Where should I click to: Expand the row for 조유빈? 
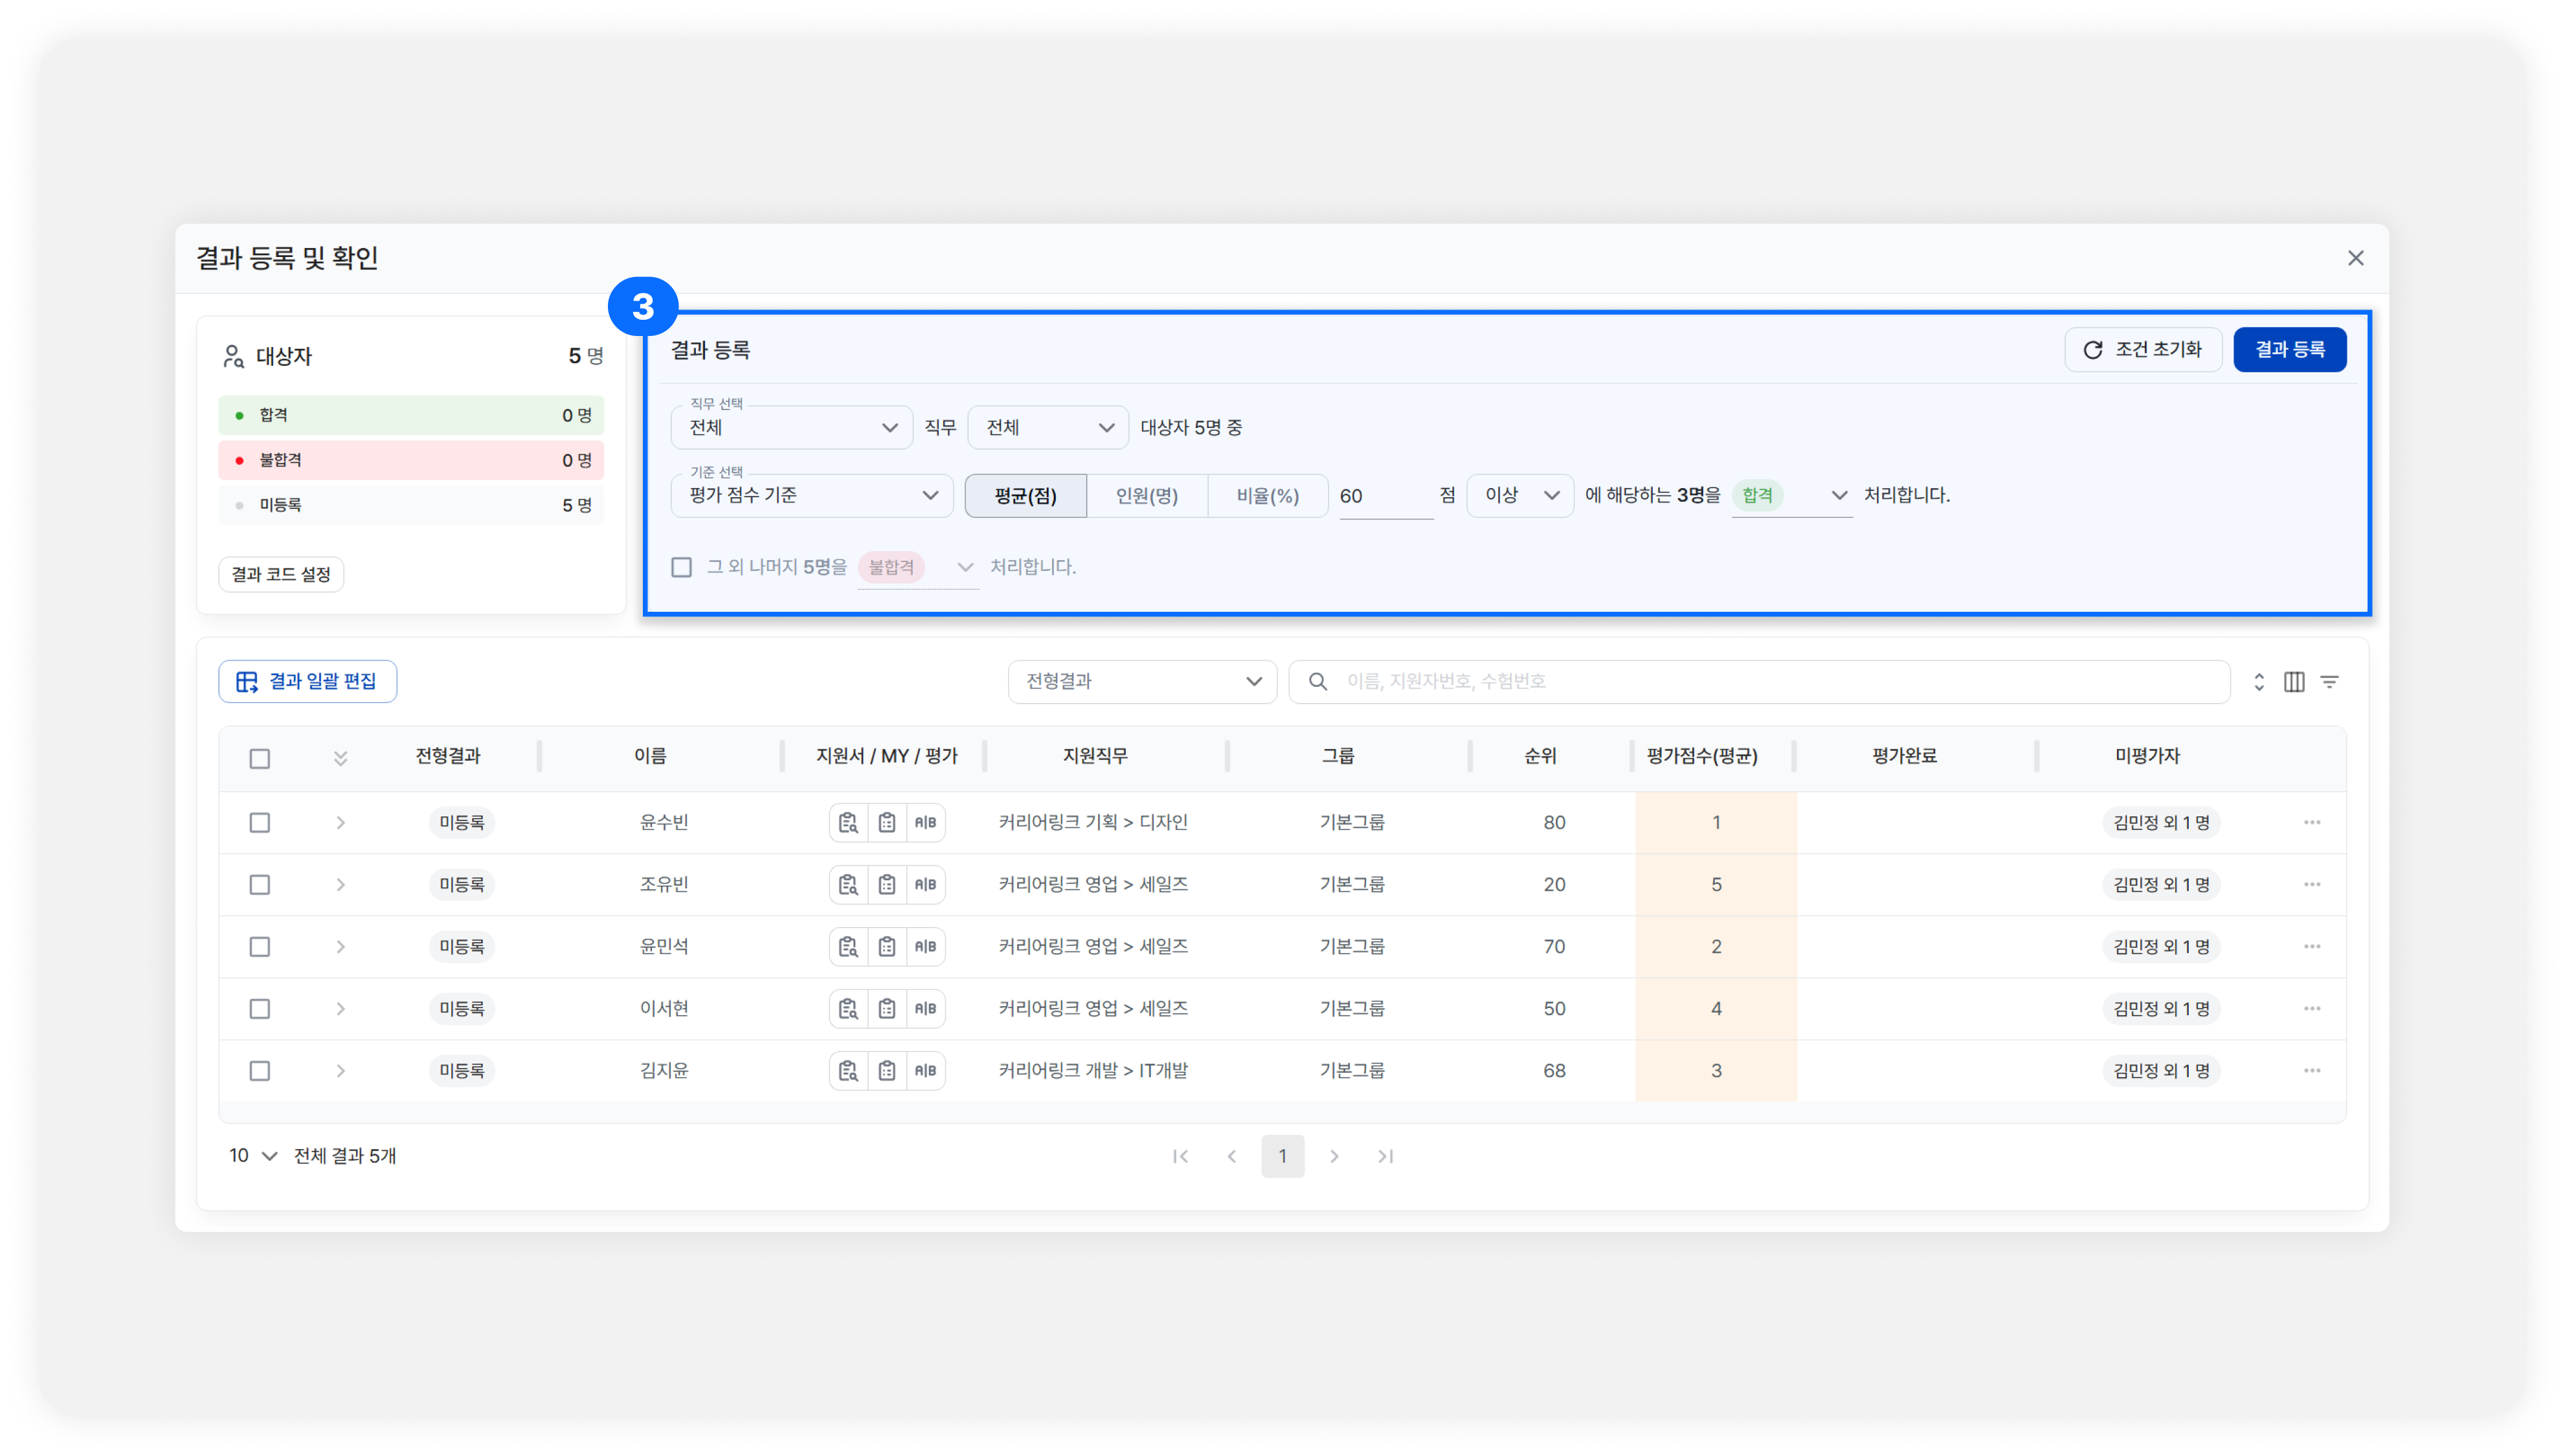pos(341,884)
